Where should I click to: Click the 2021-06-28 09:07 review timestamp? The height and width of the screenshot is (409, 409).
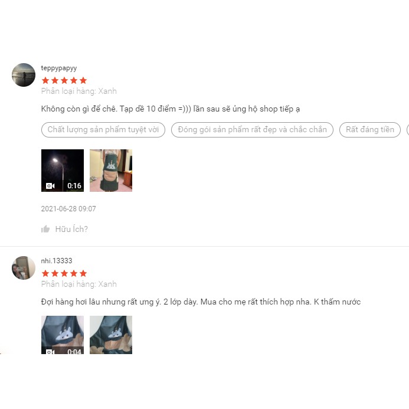coord(68,209)
